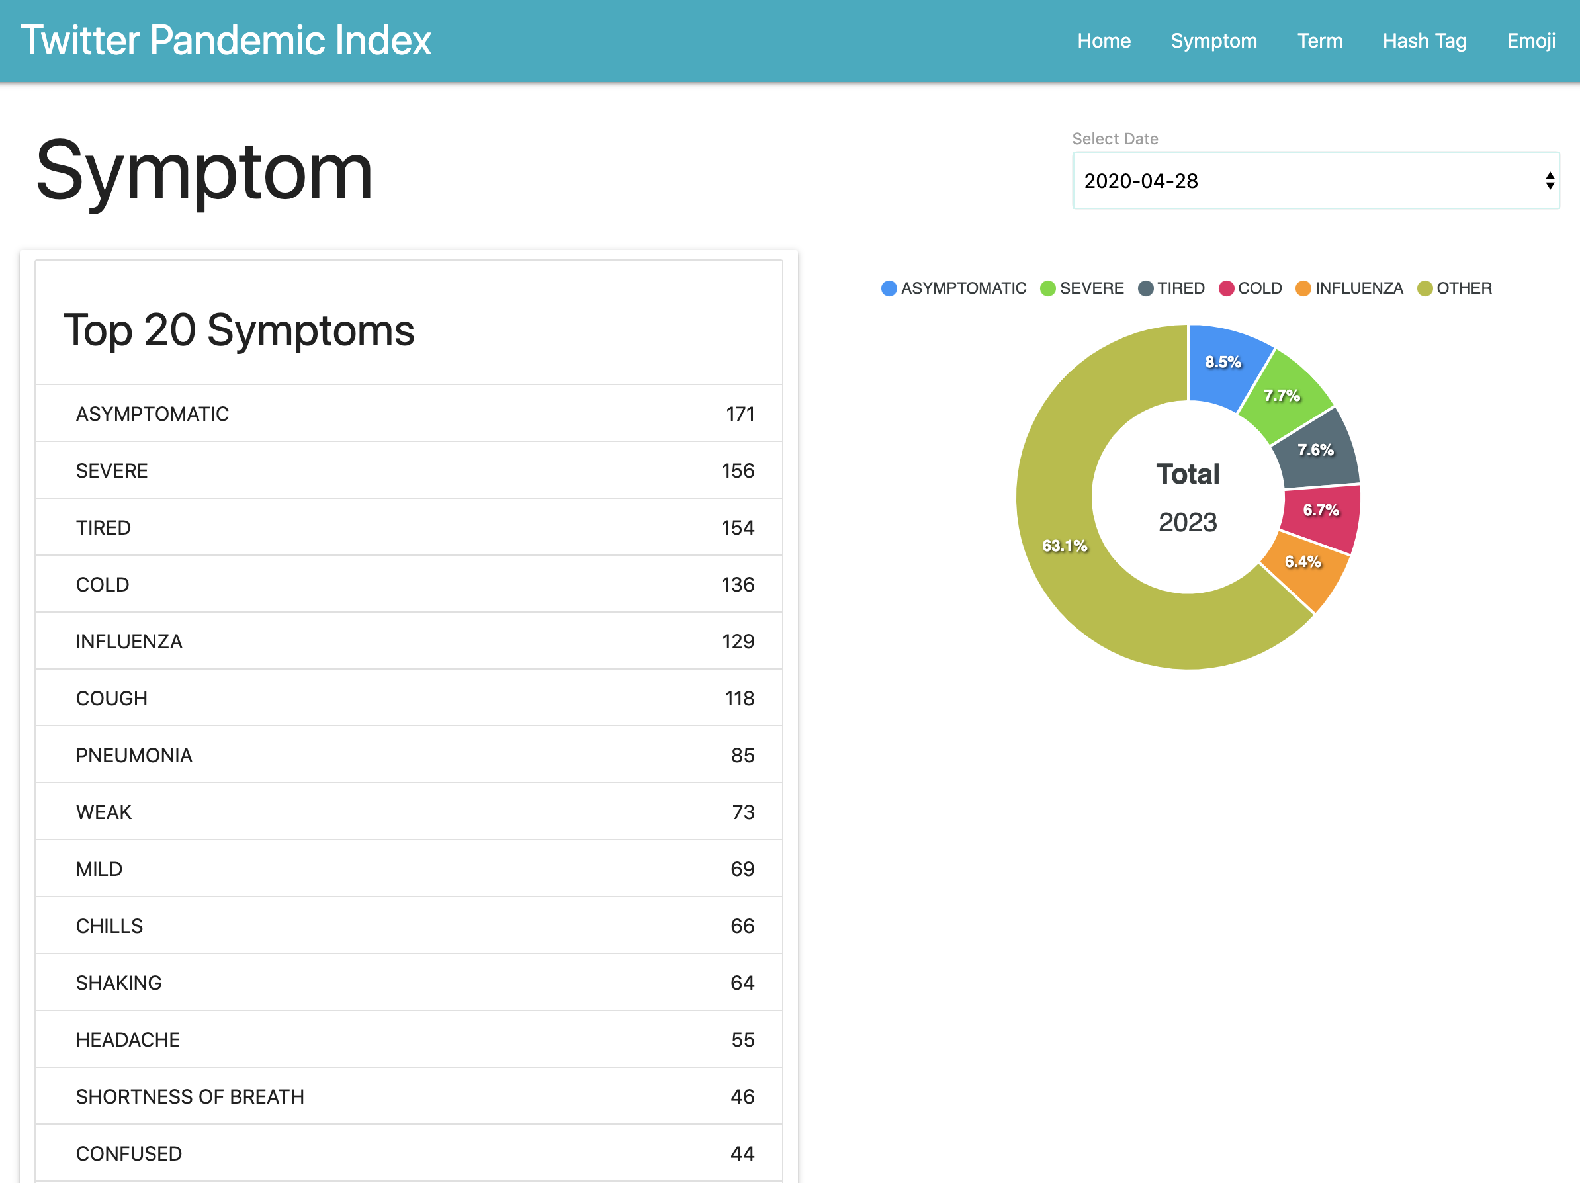Click the Twitter Pandemic Index title
The image size is (1580, 1183).
226,41
